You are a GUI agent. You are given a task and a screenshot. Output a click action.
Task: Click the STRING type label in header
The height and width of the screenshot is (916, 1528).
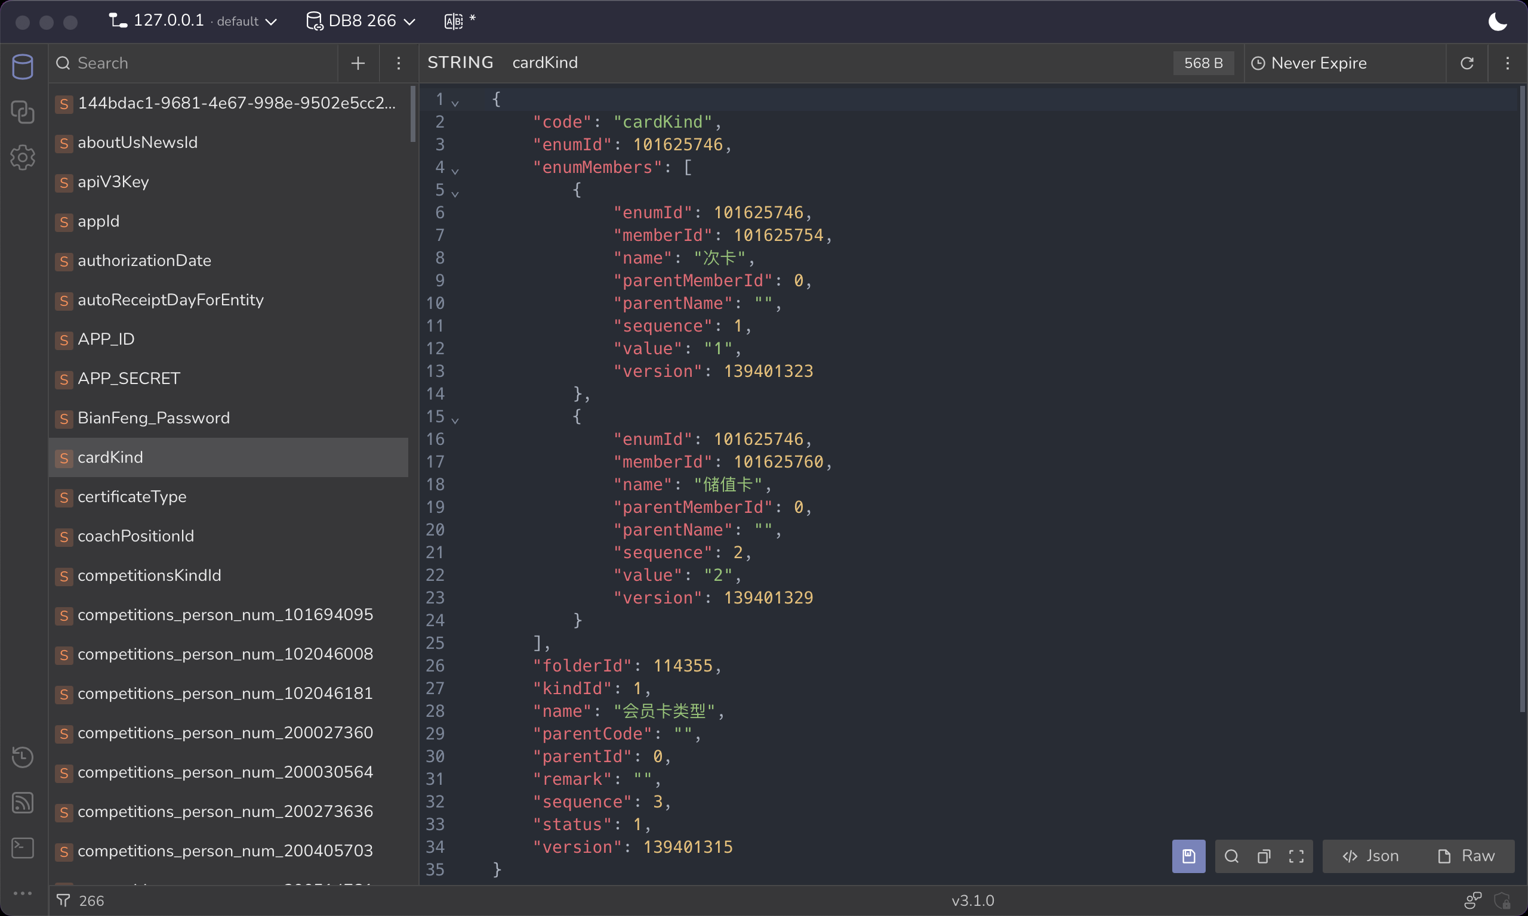coord(460,63)
